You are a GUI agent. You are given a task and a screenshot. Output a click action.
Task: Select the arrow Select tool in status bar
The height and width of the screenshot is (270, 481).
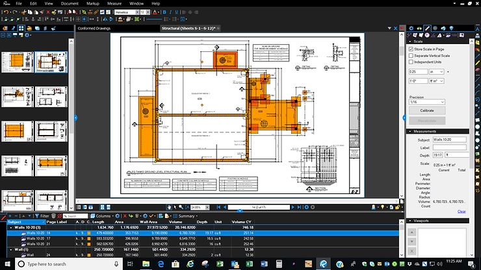coord(175,207)
